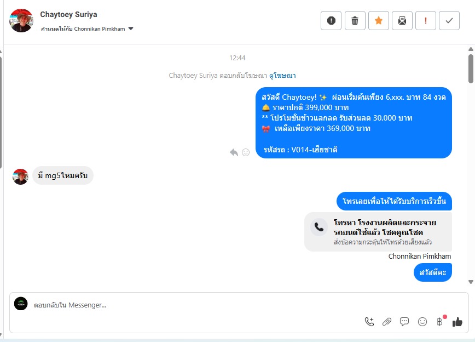Screen dimensions: 475x342
Task: Click the Chaytoey Suriya name heading
Action: point(68,14)
